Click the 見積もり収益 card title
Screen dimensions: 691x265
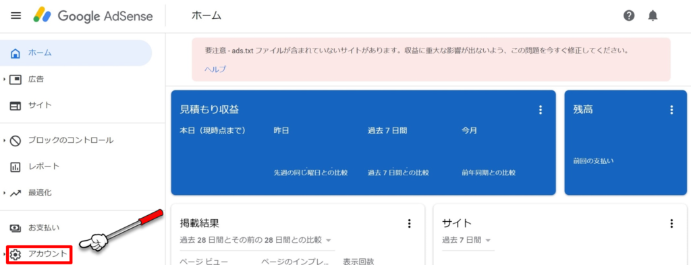[x=209, y=110]
